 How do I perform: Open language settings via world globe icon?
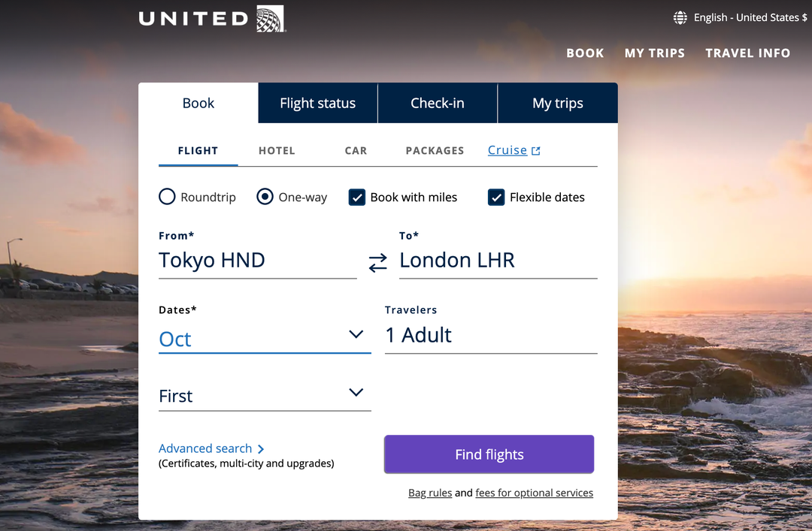680,17
